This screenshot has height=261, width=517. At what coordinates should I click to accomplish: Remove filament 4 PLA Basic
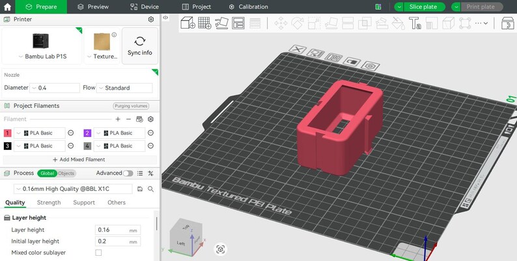point(150,145)
